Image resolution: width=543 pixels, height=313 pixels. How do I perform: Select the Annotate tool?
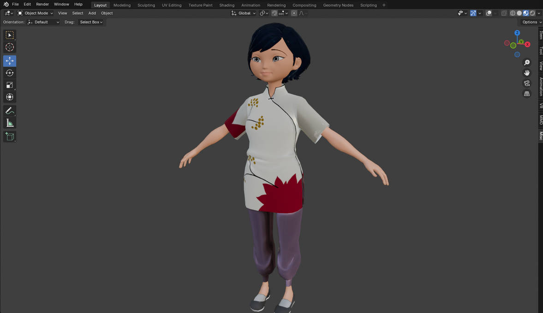point(9,110)
